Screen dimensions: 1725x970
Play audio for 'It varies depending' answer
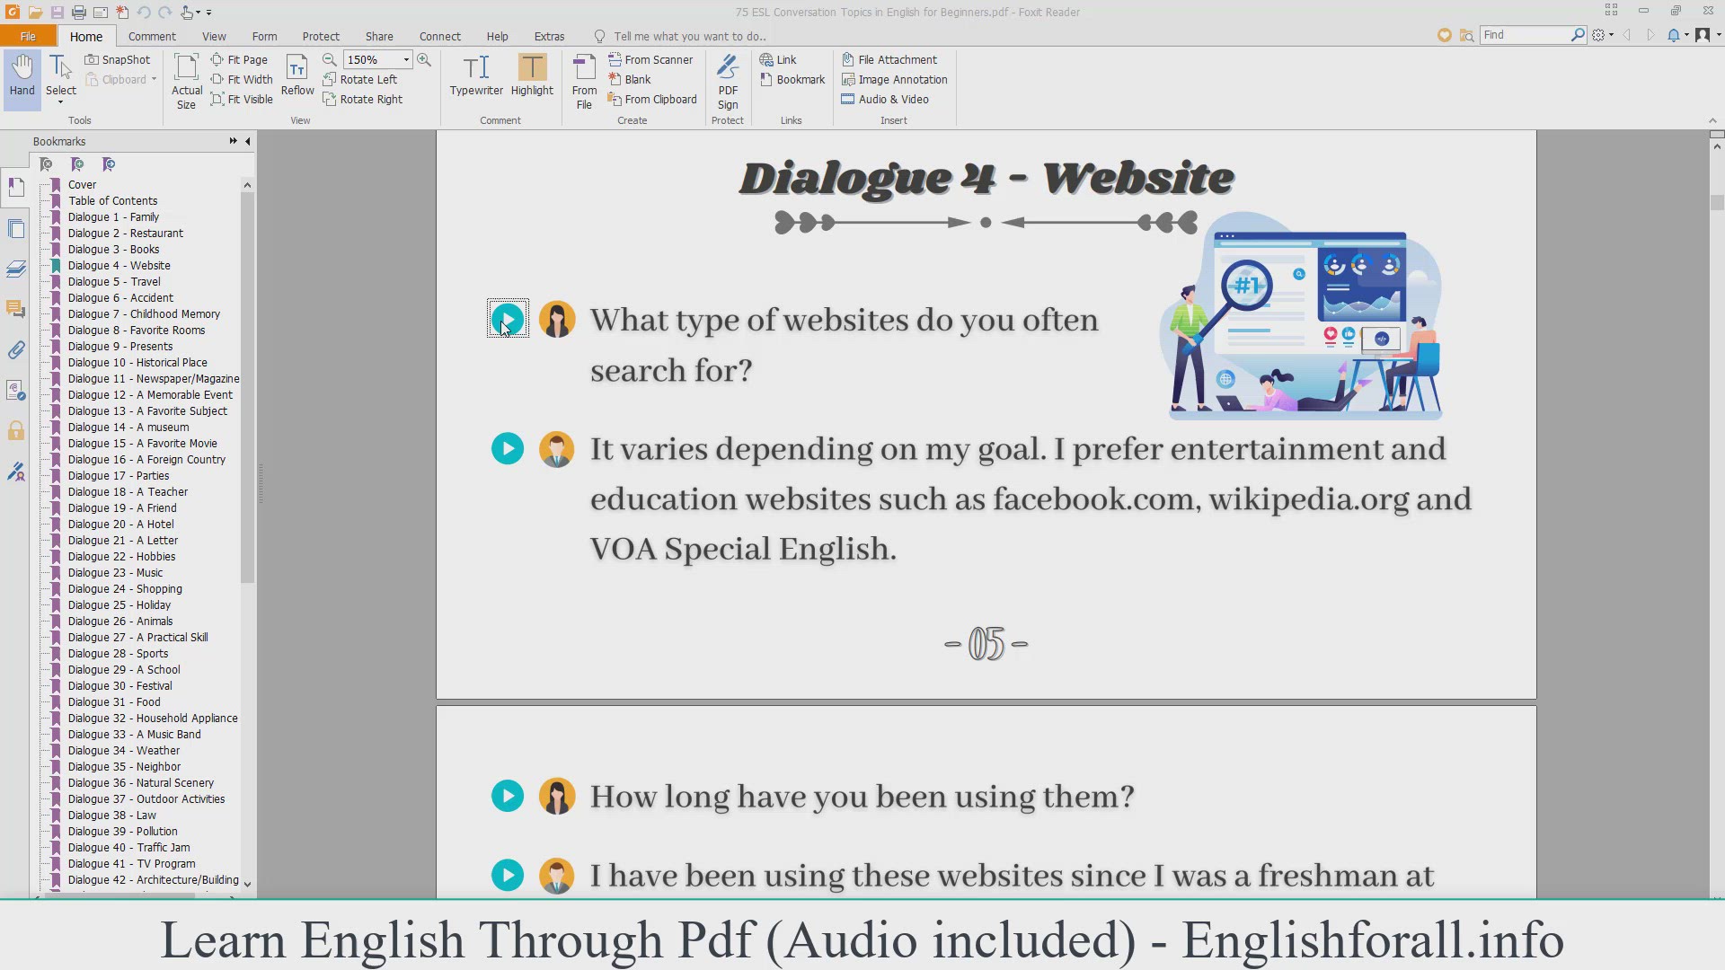[508, 448]
